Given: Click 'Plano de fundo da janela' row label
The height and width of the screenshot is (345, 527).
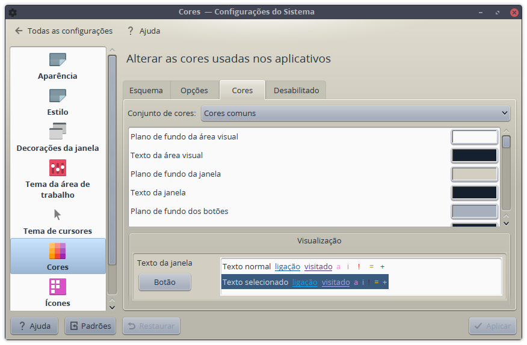Looking at the screenshot, I should pyautogui.click(x=176, y=174).
